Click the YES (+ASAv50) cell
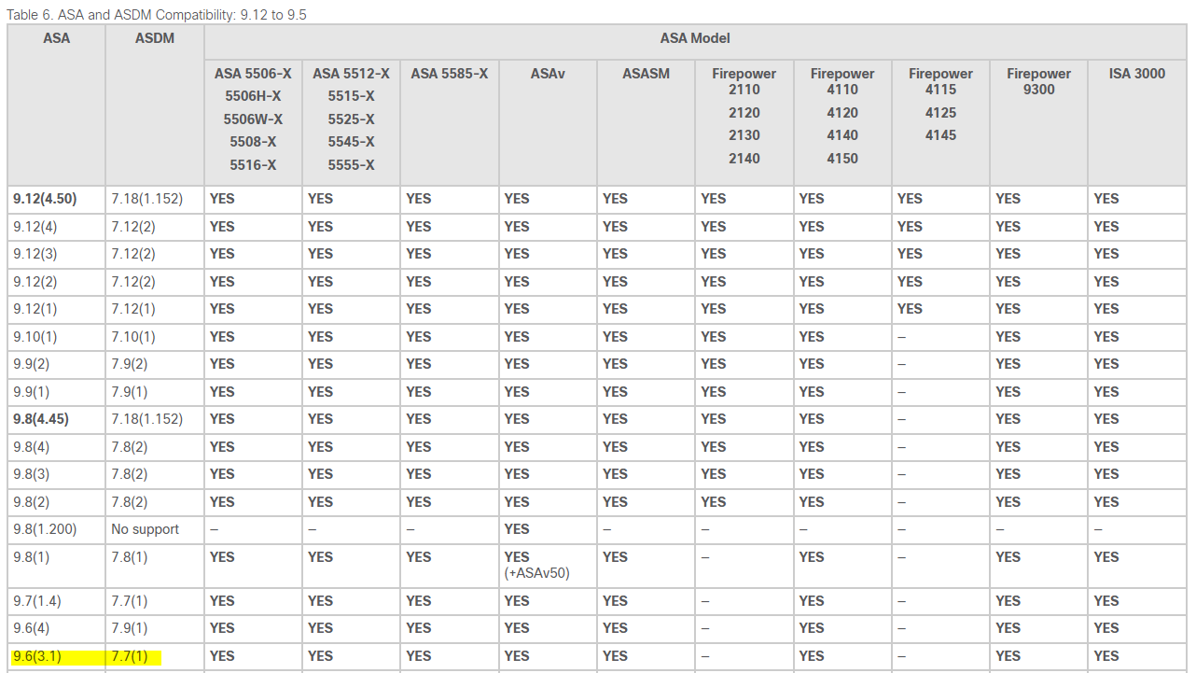The image size is (1196, 673). [x=548, y=565]
